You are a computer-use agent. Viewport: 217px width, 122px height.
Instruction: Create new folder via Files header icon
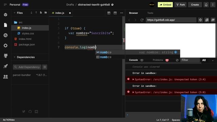pyautogui.click(x=45, y=13)
